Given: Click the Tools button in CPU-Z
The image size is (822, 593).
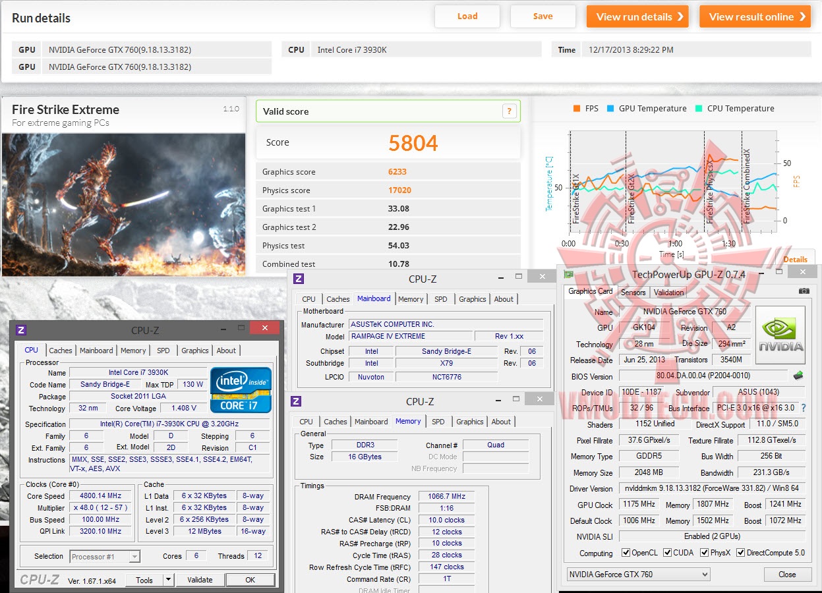Looking at the screenshot, I should click(144, 580).
